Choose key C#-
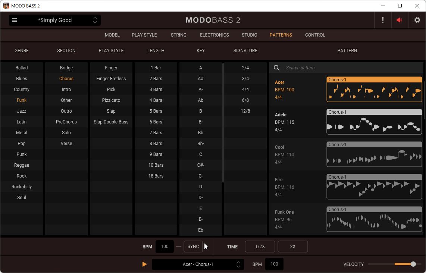Viewport: 426px width, 273px height. pos(200,165)
